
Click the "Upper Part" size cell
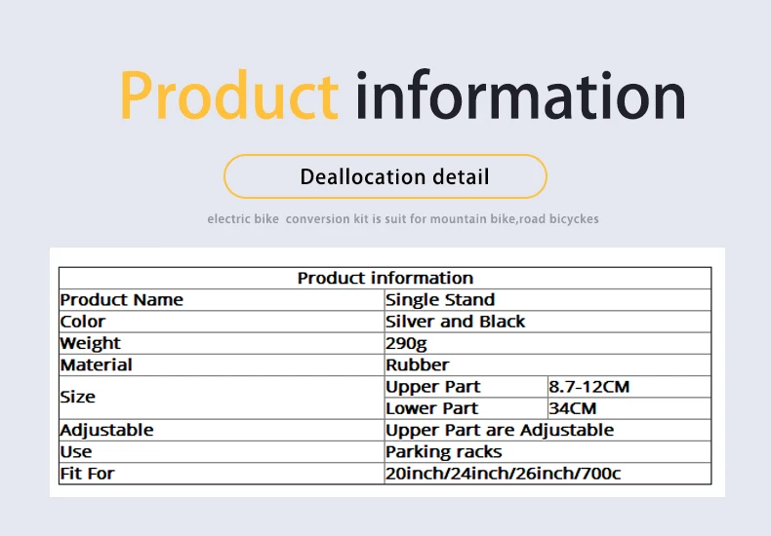(x=467, y=387)
